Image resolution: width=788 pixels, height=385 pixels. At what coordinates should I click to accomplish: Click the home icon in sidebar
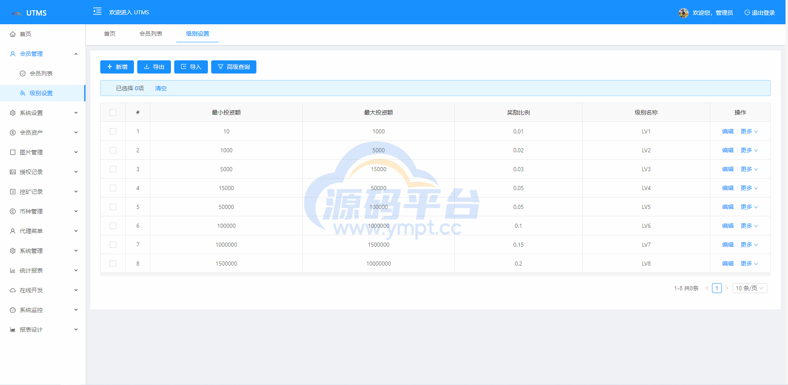pyautogui.click(x=13, y=34)
